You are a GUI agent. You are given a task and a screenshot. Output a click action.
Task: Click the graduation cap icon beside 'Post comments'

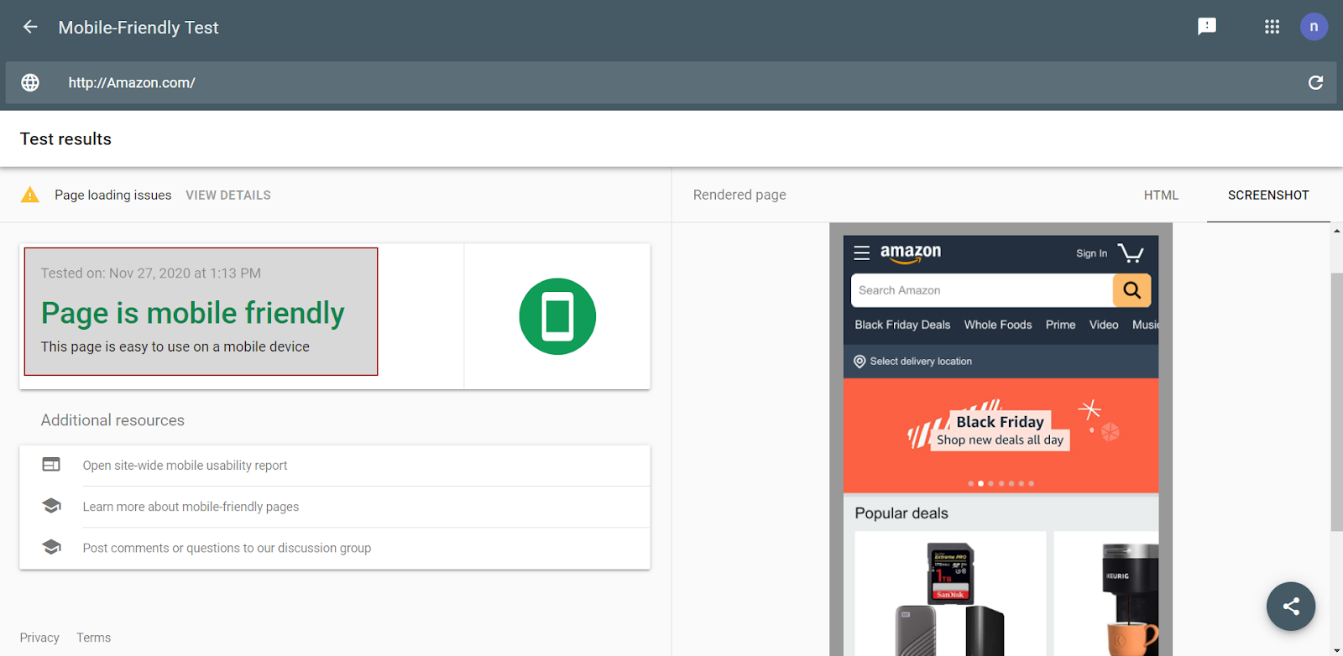pyautogui.click(x=51, y=547)
